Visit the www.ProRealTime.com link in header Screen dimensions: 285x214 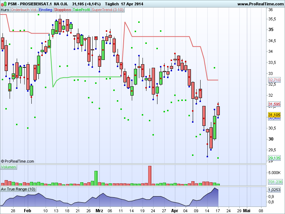point(260,4)
